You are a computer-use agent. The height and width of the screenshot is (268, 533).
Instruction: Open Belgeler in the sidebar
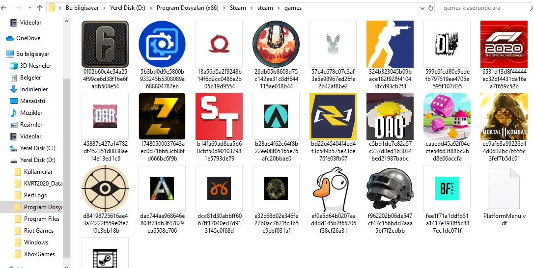pos(30,78)
